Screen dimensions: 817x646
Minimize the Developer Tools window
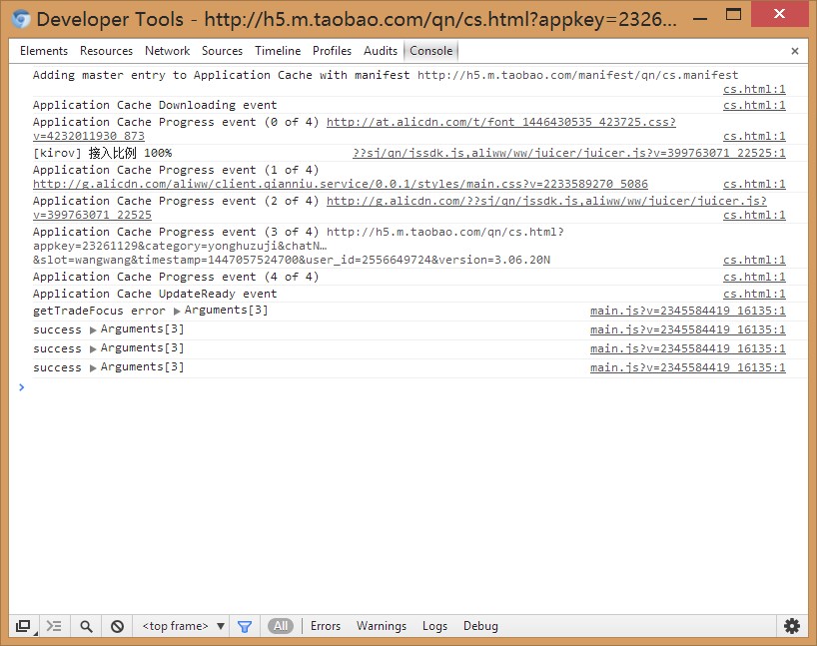coord(701,18)
